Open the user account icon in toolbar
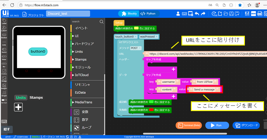This screenshot has width=267, height=140. click(178, 14)
